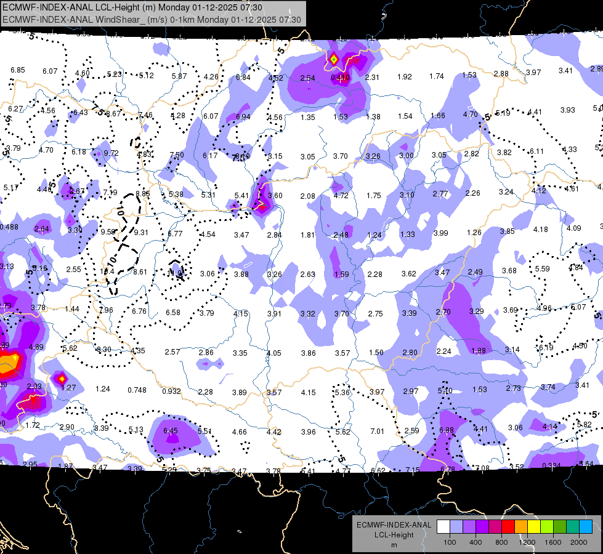Select the grid value 3.29

pos(477,311)
